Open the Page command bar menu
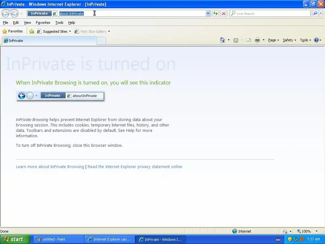This screenshot has height=244, width=325. tap(273, 40)
